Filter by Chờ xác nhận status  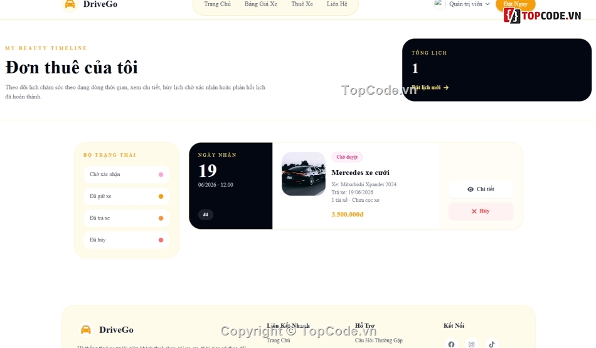click(x=127, y=174)
